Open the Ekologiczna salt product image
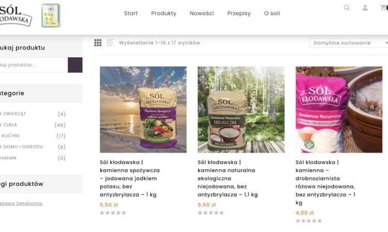The height and width of the screenshot is (232, 388). point(241,109)
